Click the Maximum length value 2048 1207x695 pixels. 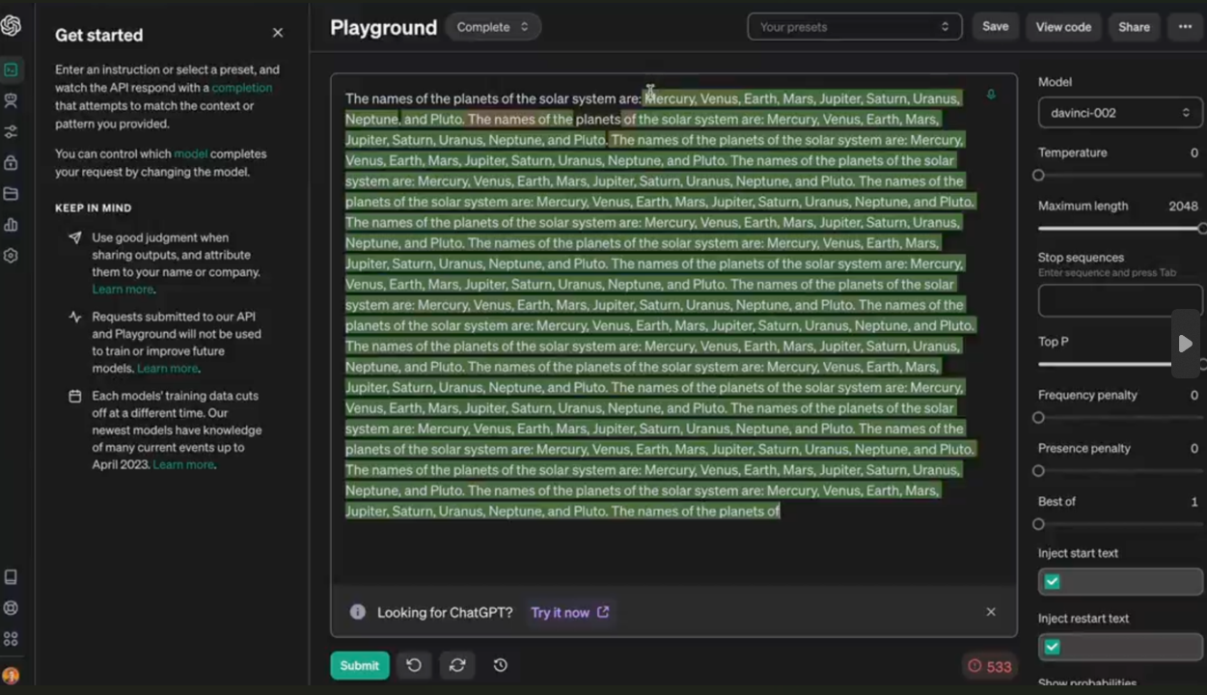pyautogui.click(x=1183, y=206)
